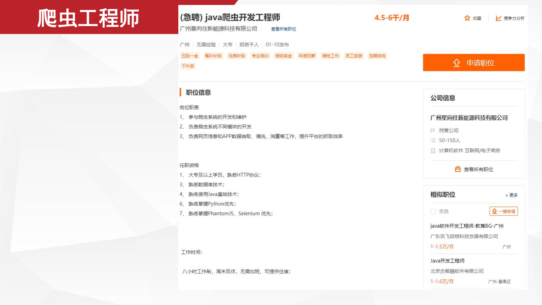Open company name 广州星向往新能源科技有限公司 under job title
The width and height of the screenshot is (542, 305).
pos(218,29)
